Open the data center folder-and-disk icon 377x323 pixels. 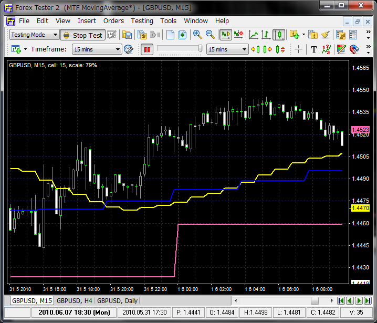(x=127, y=35)
